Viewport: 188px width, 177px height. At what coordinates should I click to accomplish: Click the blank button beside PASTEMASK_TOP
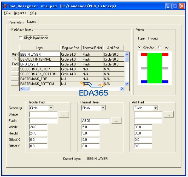click(15, 79)
